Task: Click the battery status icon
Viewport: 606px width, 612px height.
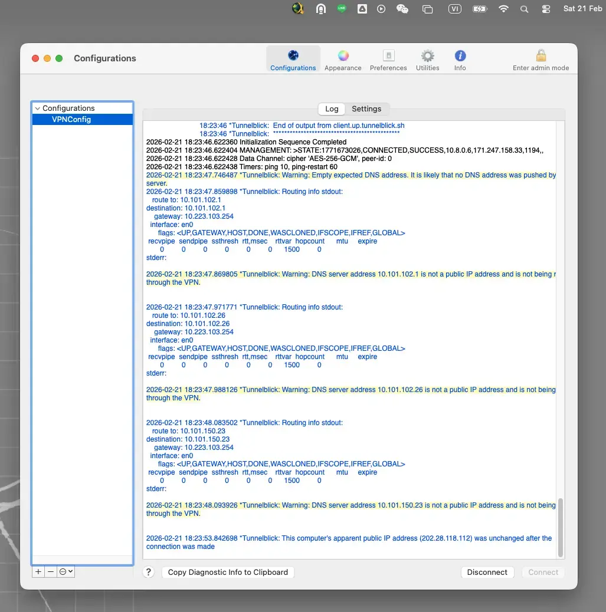Action: [x=479, y=9]
